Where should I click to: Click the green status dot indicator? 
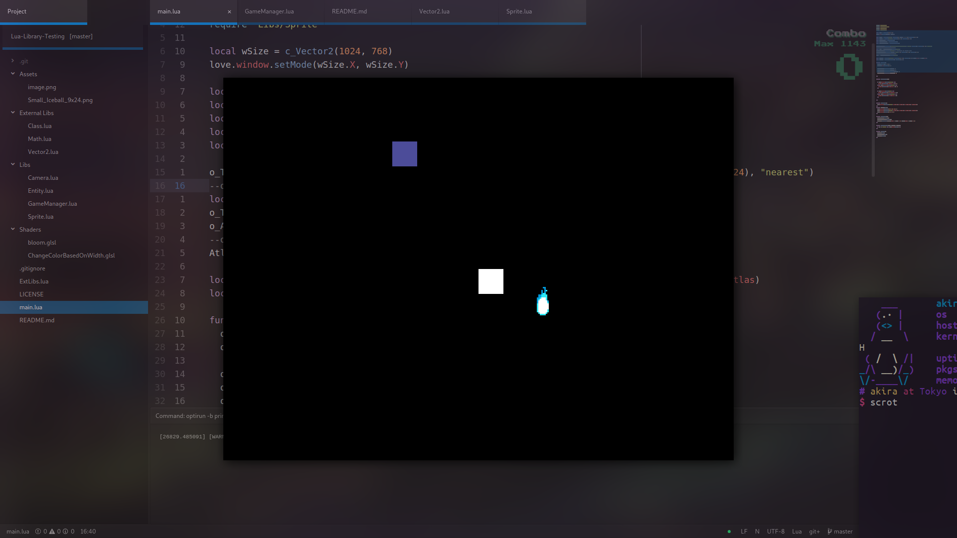[729, 532]
